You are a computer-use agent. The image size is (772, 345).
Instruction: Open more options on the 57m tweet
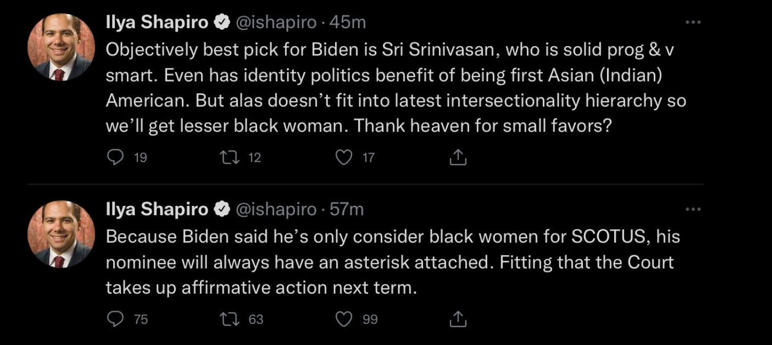tap(693, 209)
